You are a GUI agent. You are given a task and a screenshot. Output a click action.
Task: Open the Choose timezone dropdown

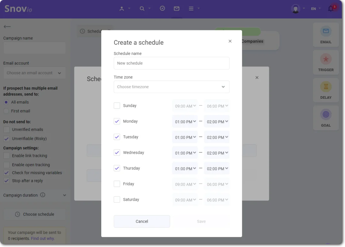point(172,87)
